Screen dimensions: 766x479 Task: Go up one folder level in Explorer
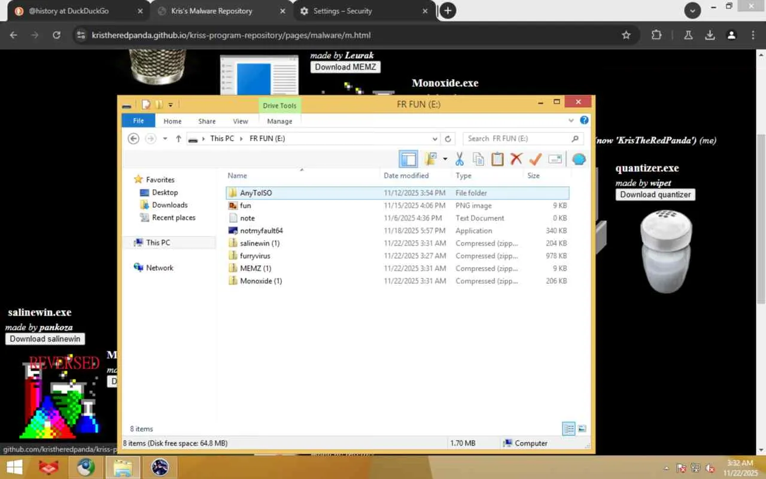pyautogui.click(x=178, y=138)
